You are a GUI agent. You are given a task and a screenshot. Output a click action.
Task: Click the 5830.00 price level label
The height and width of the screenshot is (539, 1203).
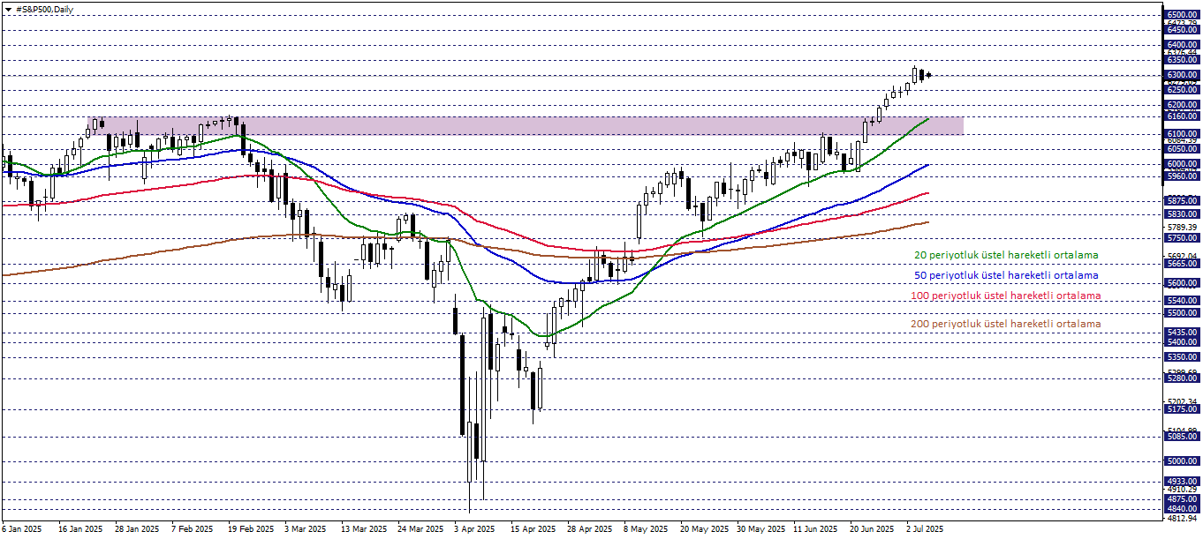coord(1181,214)
